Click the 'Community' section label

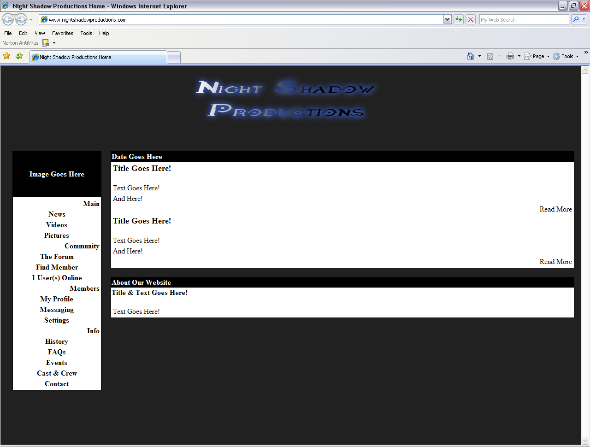point(82,246)
